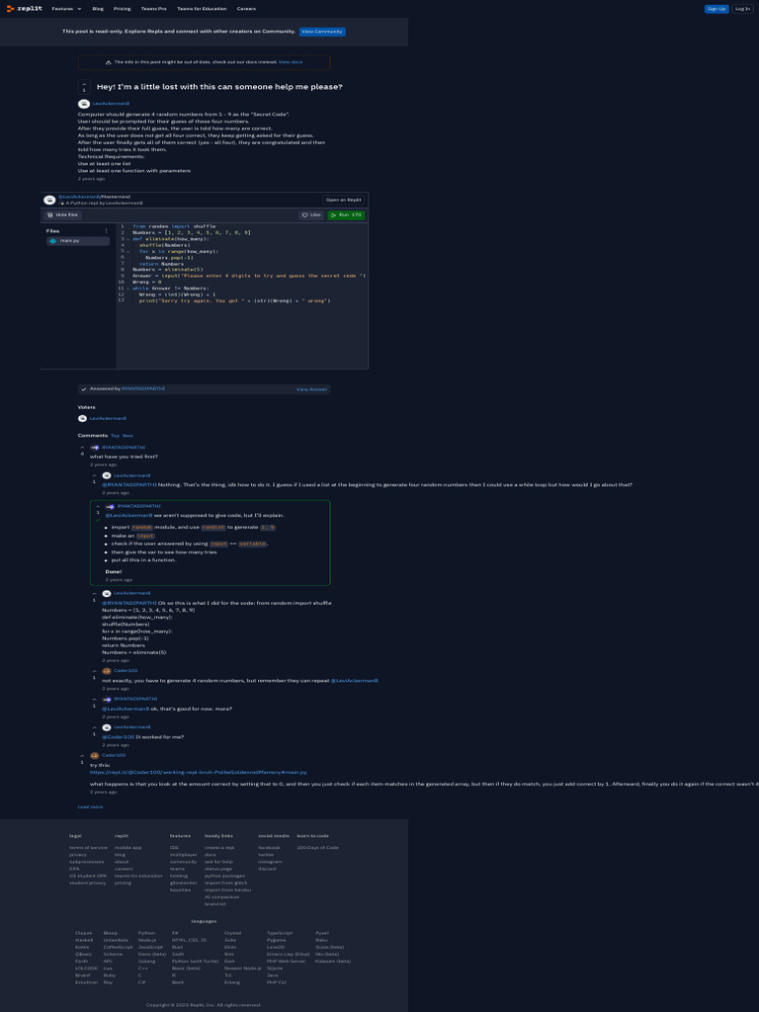Click the Python icon beside main.py
Screen dimensions: 759x1012
(53, 241)
